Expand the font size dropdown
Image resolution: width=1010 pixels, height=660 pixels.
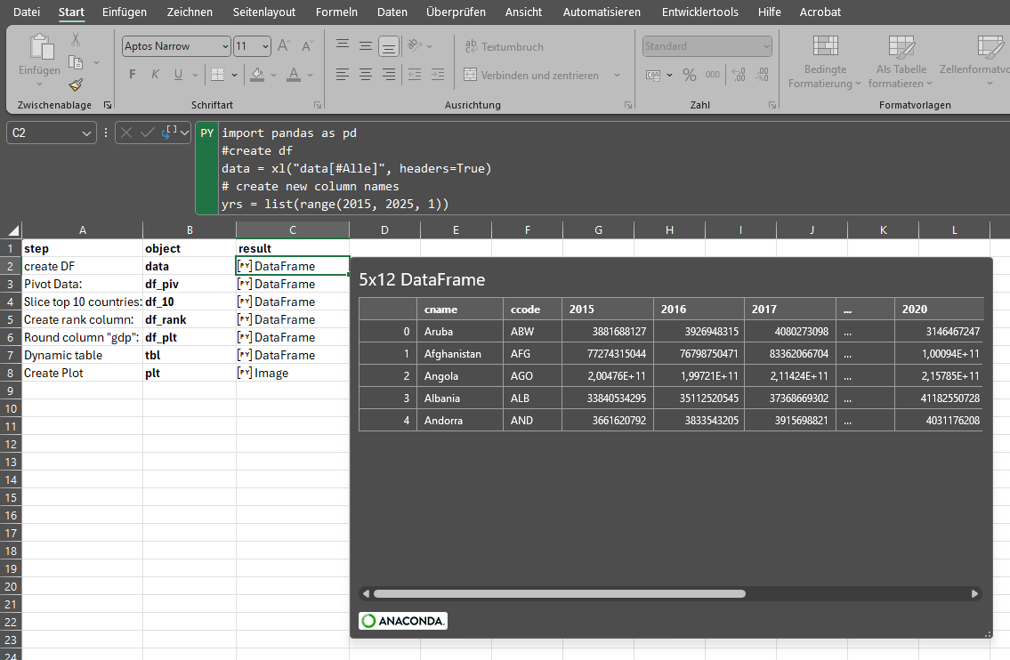pos(265,46)
